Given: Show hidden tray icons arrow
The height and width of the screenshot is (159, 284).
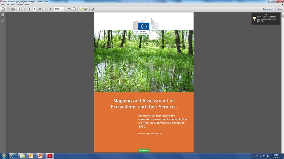Looking at the screenshot, I should pyautogui.click(x=261, y=156).
